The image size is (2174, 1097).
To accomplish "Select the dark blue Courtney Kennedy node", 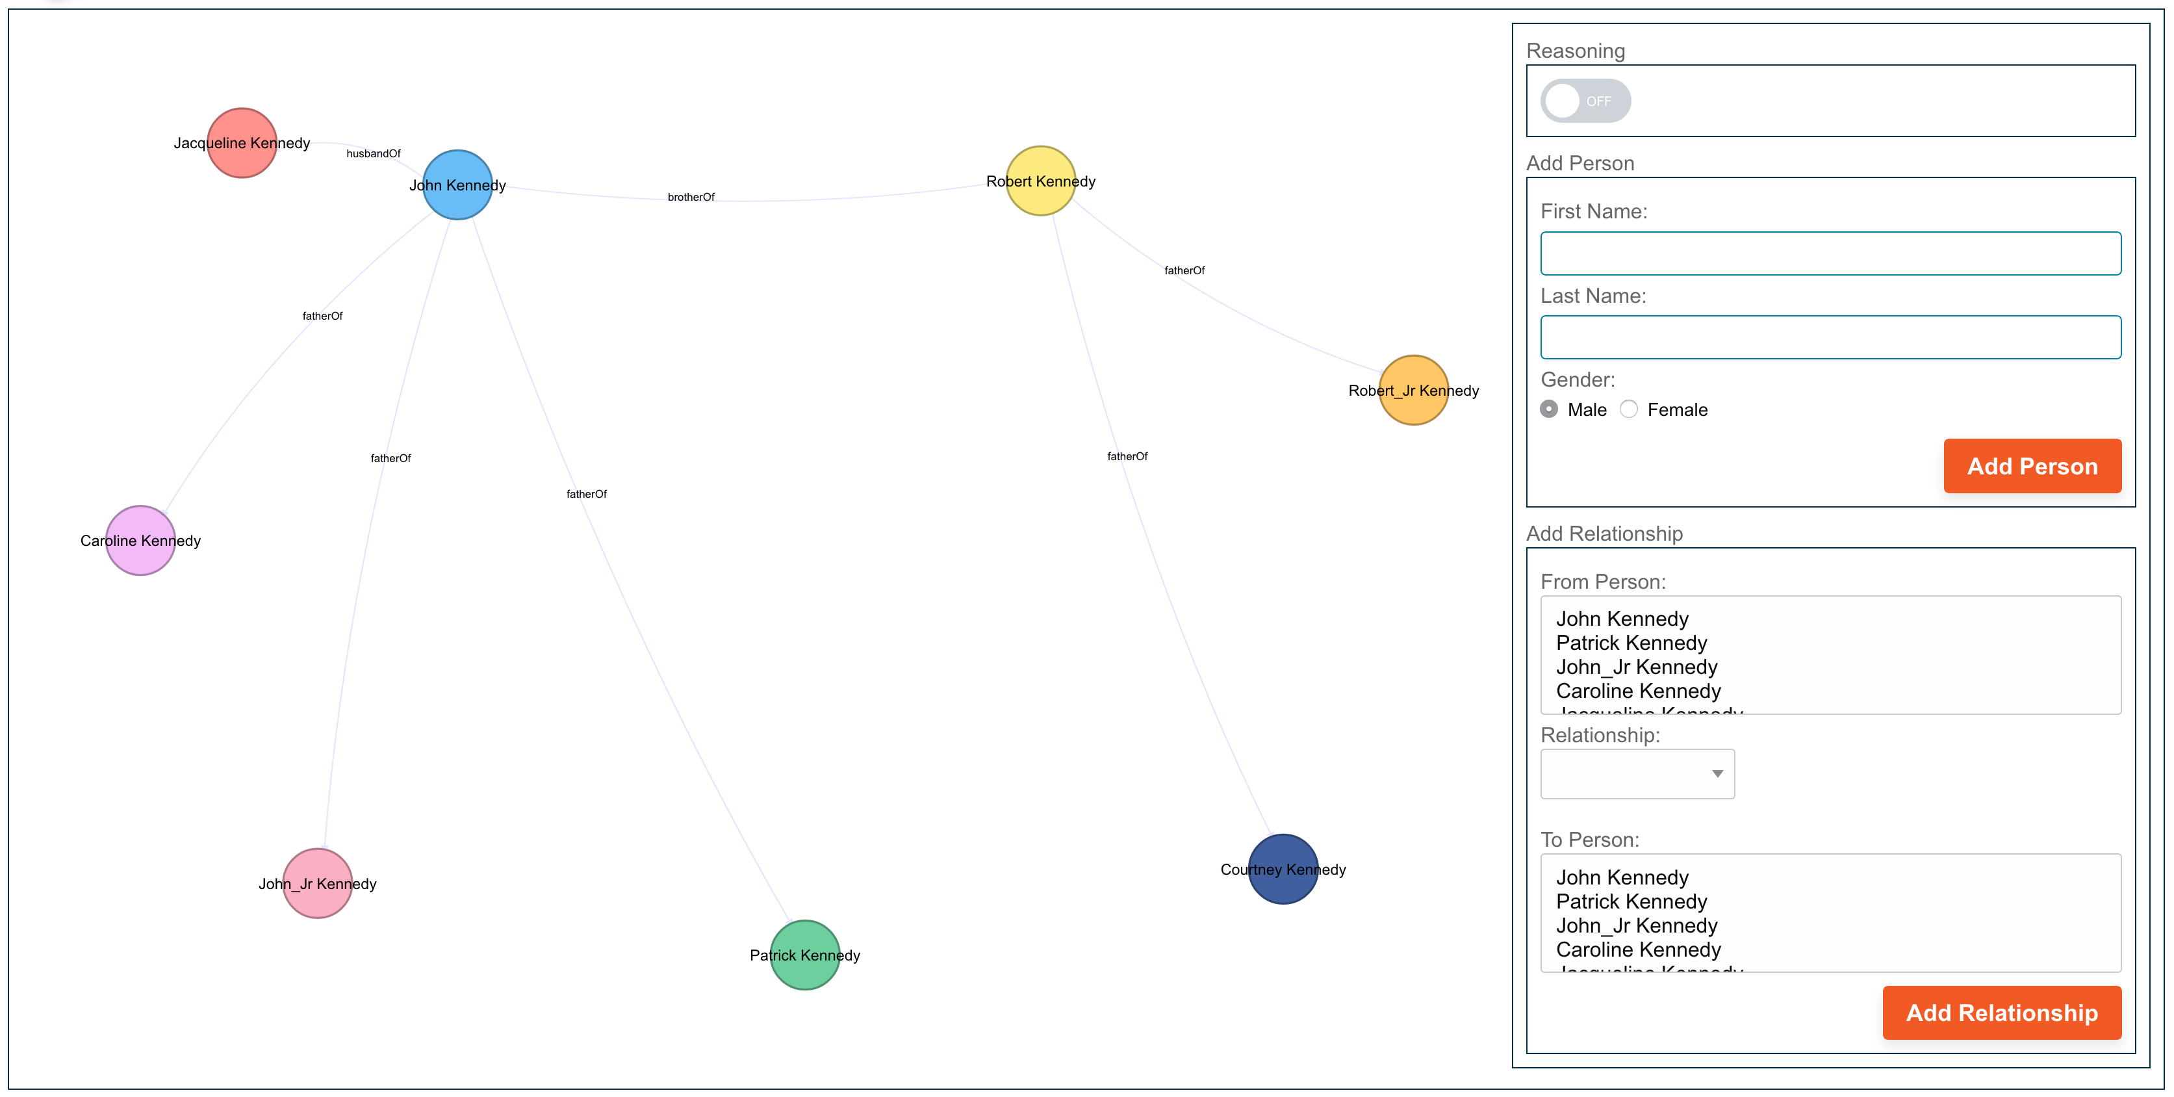I will click(1282, 868).
